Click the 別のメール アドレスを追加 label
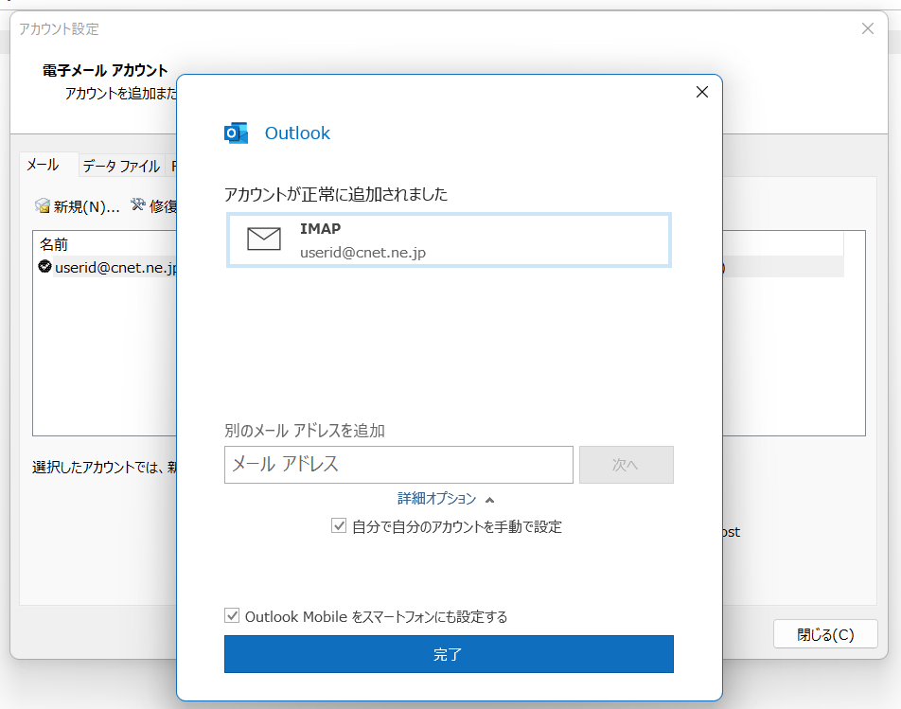Image resolution: width=901 pixels, height=709 pixels. coord(305,431)
